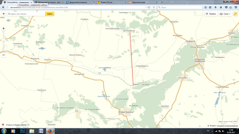Open the Условия использования link

[227, 126]
